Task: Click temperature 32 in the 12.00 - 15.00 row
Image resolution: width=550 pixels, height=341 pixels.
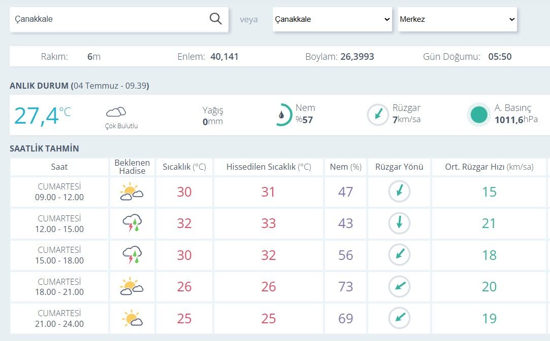Action: [x=184, y=223]
